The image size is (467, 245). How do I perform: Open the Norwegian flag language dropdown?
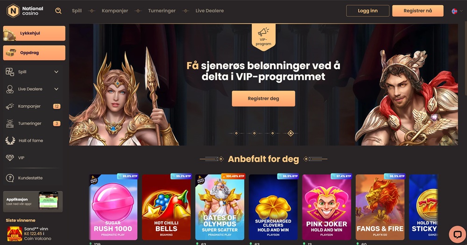[457, 11]
